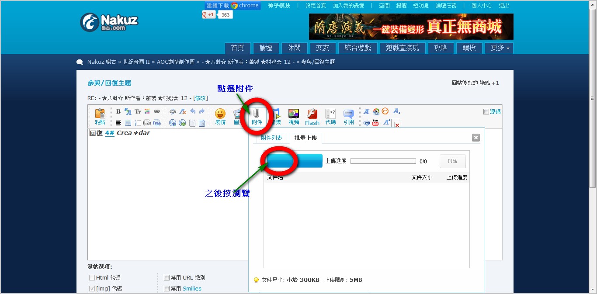Expand the 更多 navigation dropdown
The image size is (597, 294).
pyautogui.click(x=499, y=48)
